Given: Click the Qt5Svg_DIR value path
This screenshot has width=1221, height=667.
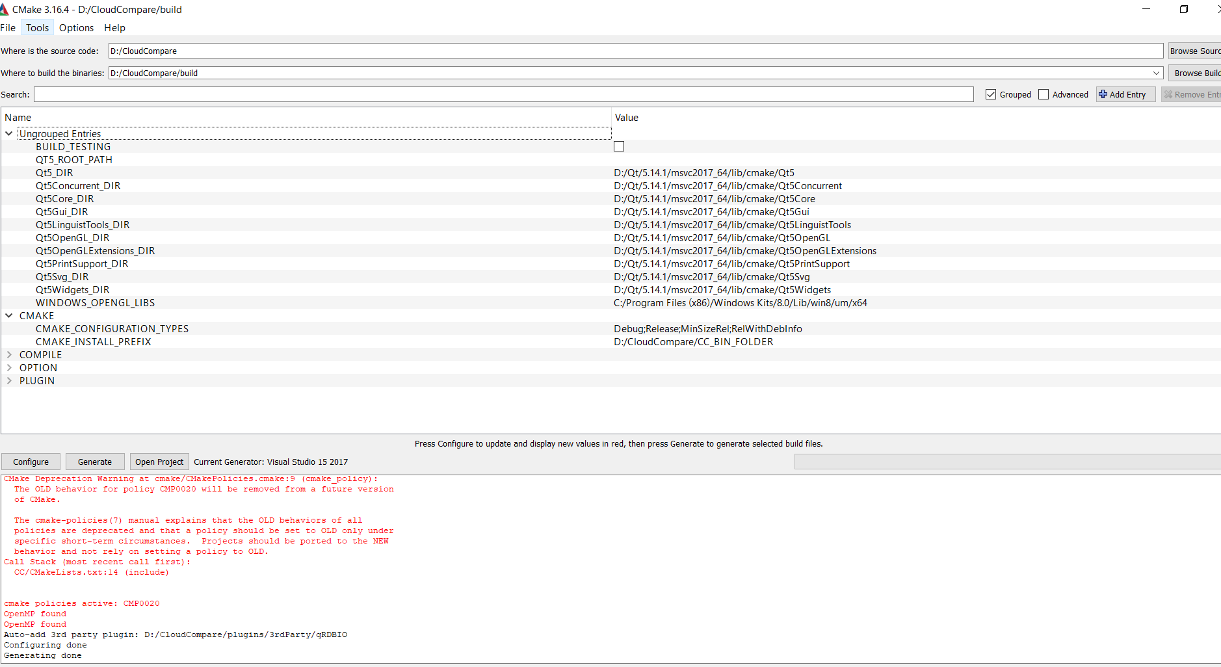Looking at the screenshot, I should 712,276.
